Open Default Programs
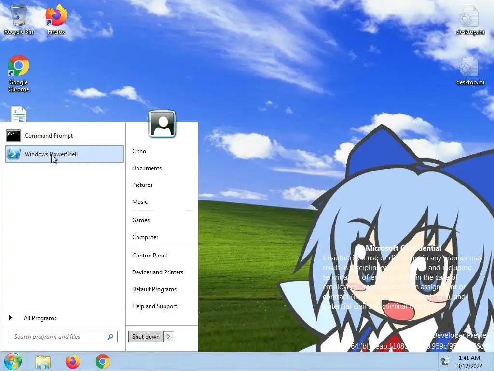Viewport: 494px width, 371px height. click(x=154, y=289)
